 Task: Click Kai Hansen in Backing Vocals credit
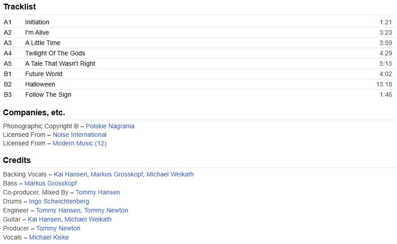coord(70,174)
